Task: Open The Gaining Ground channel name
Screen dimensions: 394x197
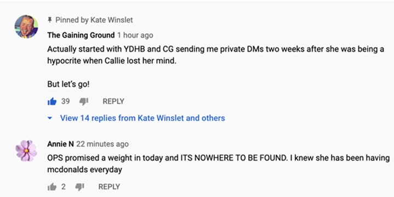Action: tap(81, 35)
